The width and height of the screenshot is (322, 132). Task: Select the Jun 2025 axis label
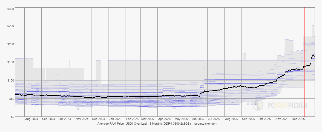[x=198, y=119]
